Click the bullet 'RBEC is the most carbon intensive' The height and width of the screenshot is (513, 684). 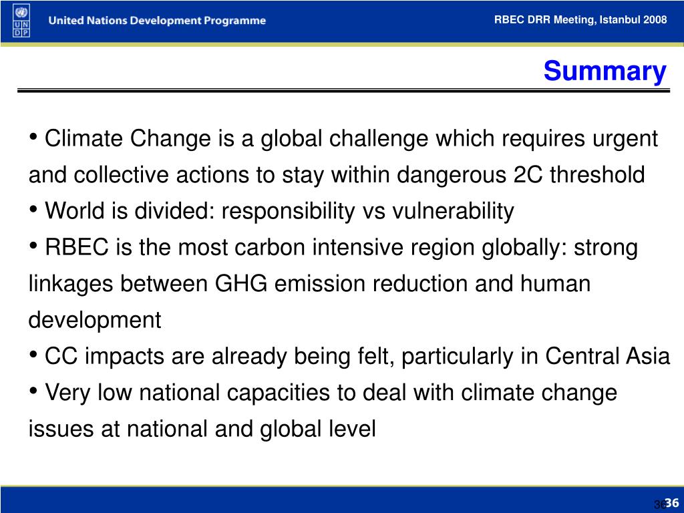(333, 247)
